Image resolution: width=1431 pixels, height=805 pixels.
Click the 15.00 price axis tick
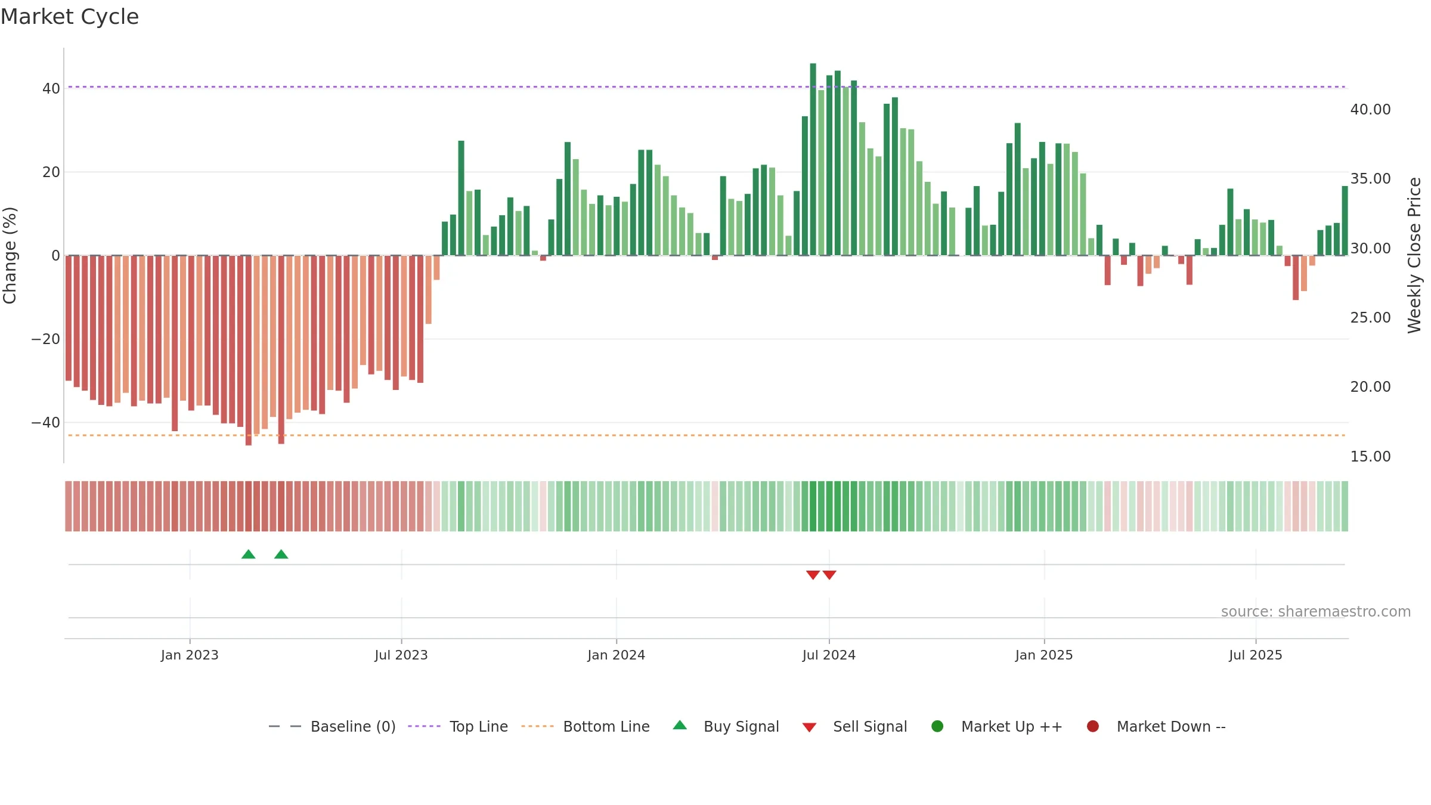tap(1370, 457)
